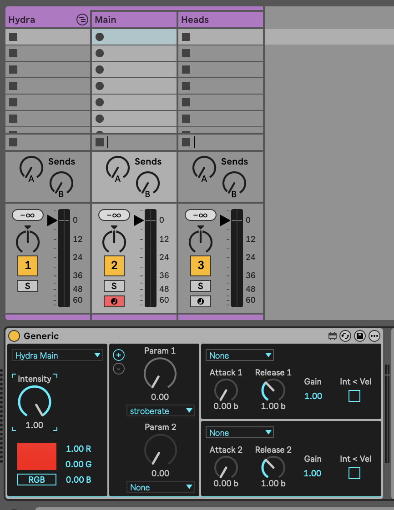This screenshot has height=510, width=394.
Task: Open the None dropdown above Attack 1
Action: [239, 355]
